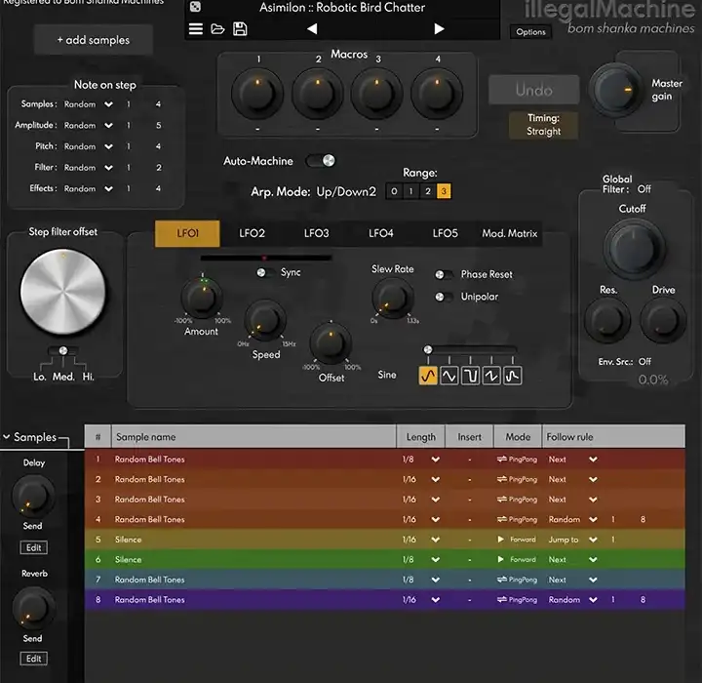
Task: Open the Samples mode dropdown in Note on step
Action: 108,104
